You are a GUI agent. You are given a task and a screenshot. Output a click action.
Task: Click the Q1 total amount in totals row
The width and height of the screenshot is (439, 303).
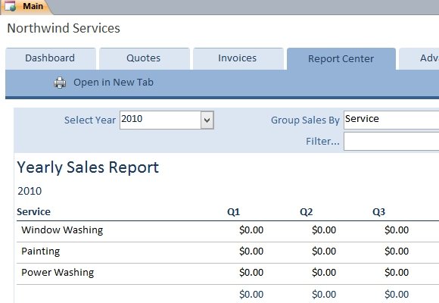(251, 295)
